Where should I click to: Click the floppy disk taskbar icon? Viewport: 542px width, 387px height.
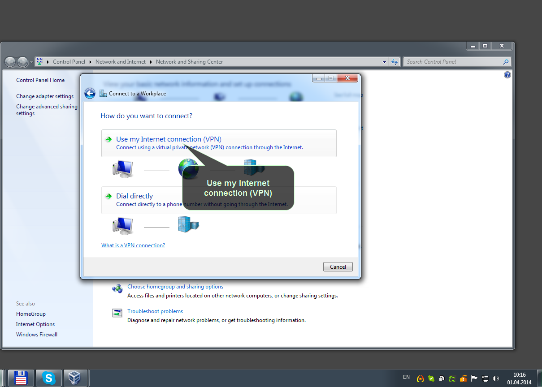click(x=21, y=378)
